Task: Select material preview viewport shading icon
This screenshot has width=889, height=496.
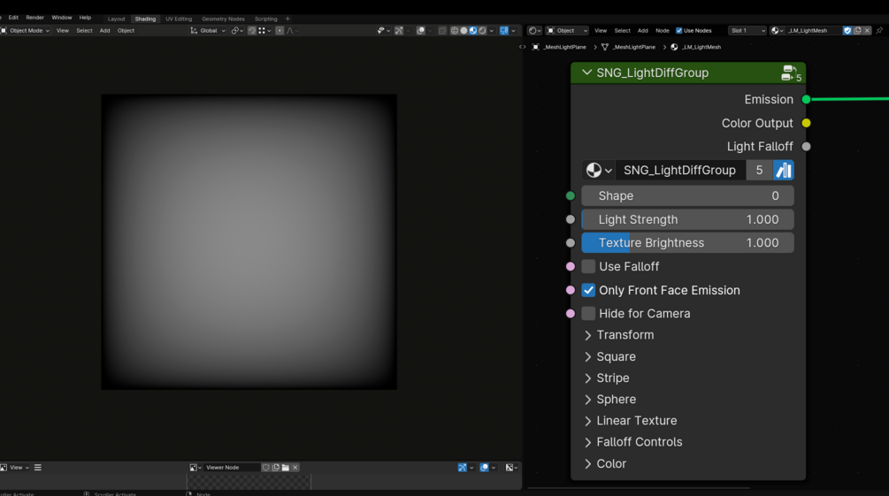Action: coord(473,31)
